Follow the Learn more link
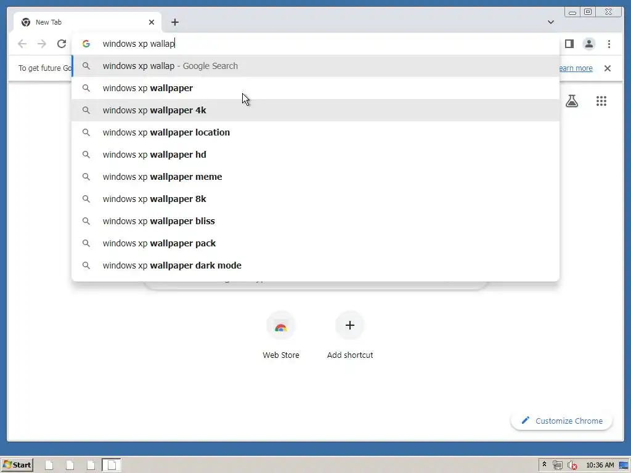Viewport: 631px width, 473px height. (x=576, y=68)
